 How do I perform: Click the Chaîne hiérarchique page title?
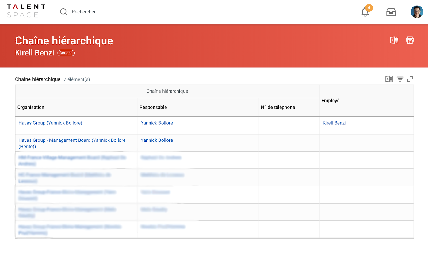pyautogui.click(x=64, y=41)
